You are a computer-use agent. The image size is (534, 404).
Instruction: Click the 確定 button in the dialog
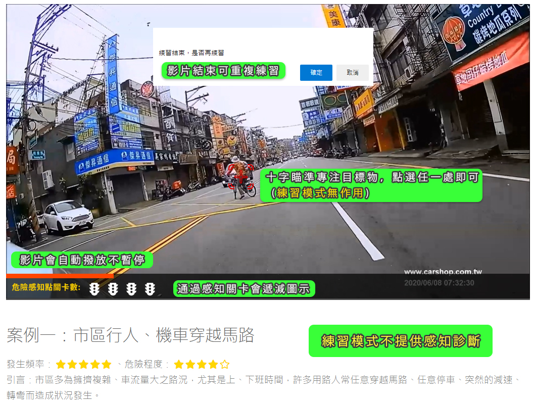316,73
